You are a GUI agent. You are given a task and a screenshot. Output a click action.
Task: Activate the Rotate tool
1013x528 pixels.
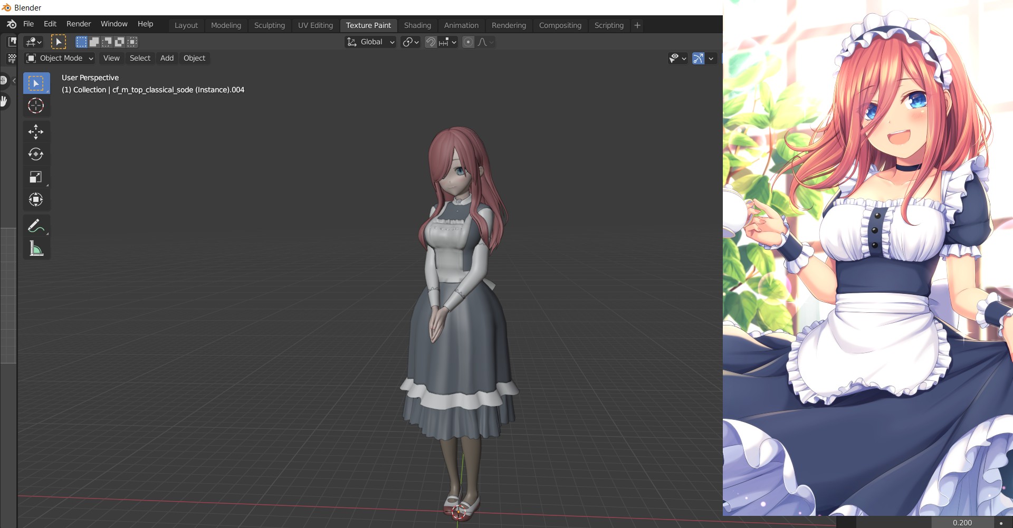pos(36,154)
